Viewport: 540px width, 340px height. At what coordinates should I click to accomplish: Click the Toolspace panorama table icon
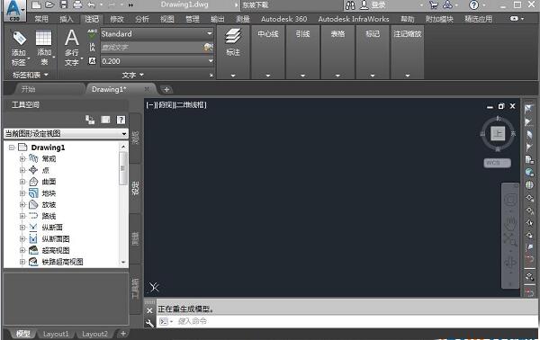point(105,120)
